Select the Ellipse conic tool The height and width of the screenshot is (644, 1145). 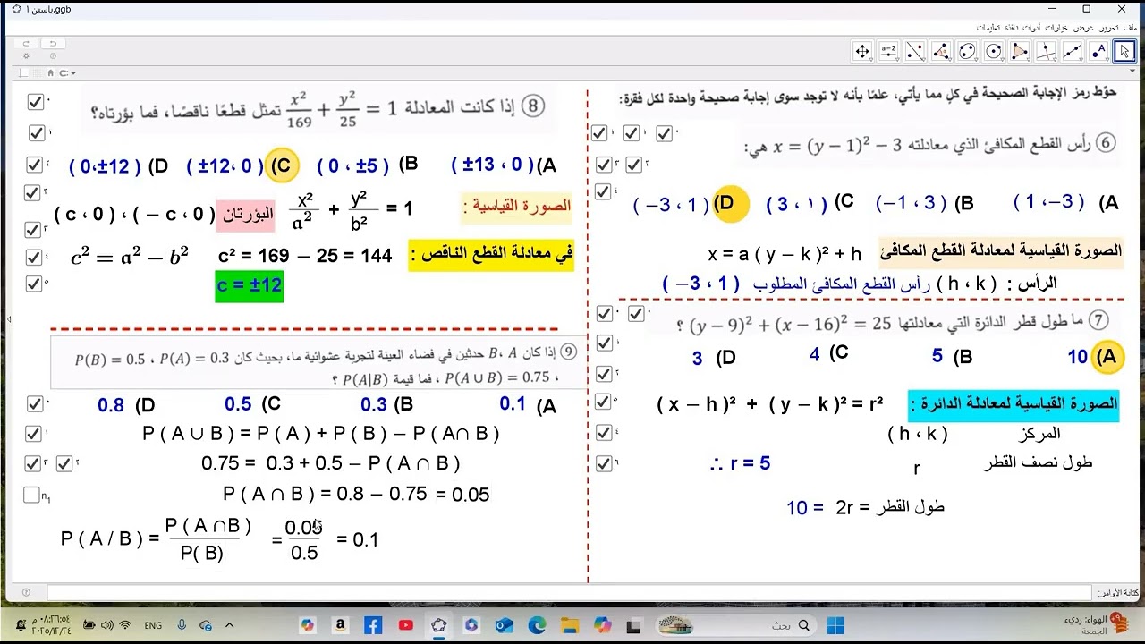[x=967, y=52]
